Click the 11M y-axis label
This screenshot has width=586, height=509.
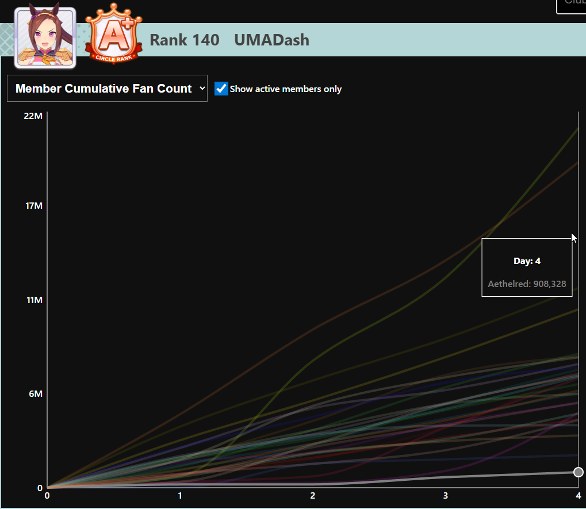point(35,300)
